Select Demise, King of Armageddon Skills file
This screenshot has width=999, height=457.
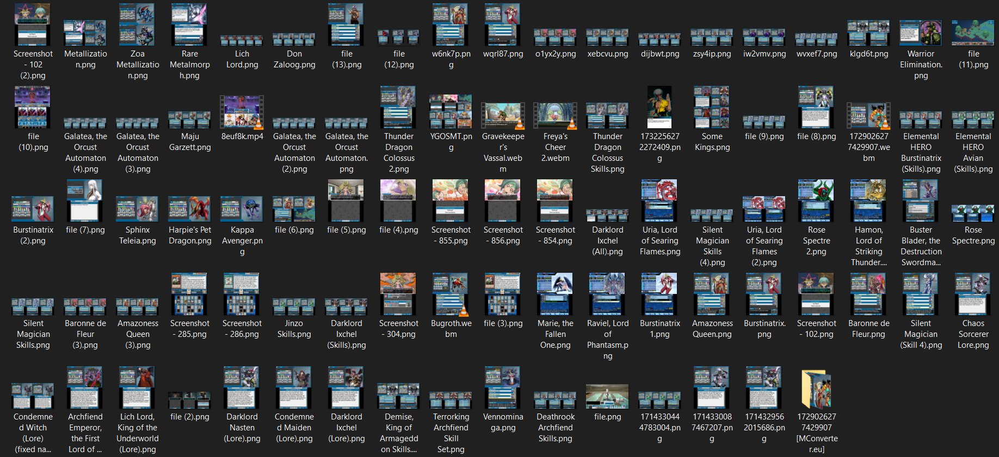[x=398, y=396]
